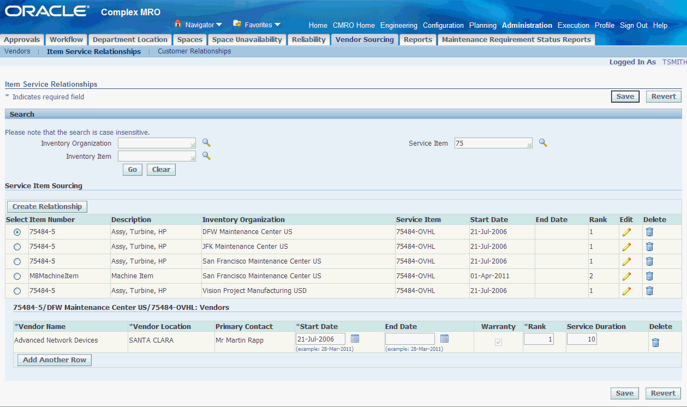Image resolution: width=687 pixels, height=407 pixels.
Task: Open Inventory Item search magnifier
Action: 206,156
